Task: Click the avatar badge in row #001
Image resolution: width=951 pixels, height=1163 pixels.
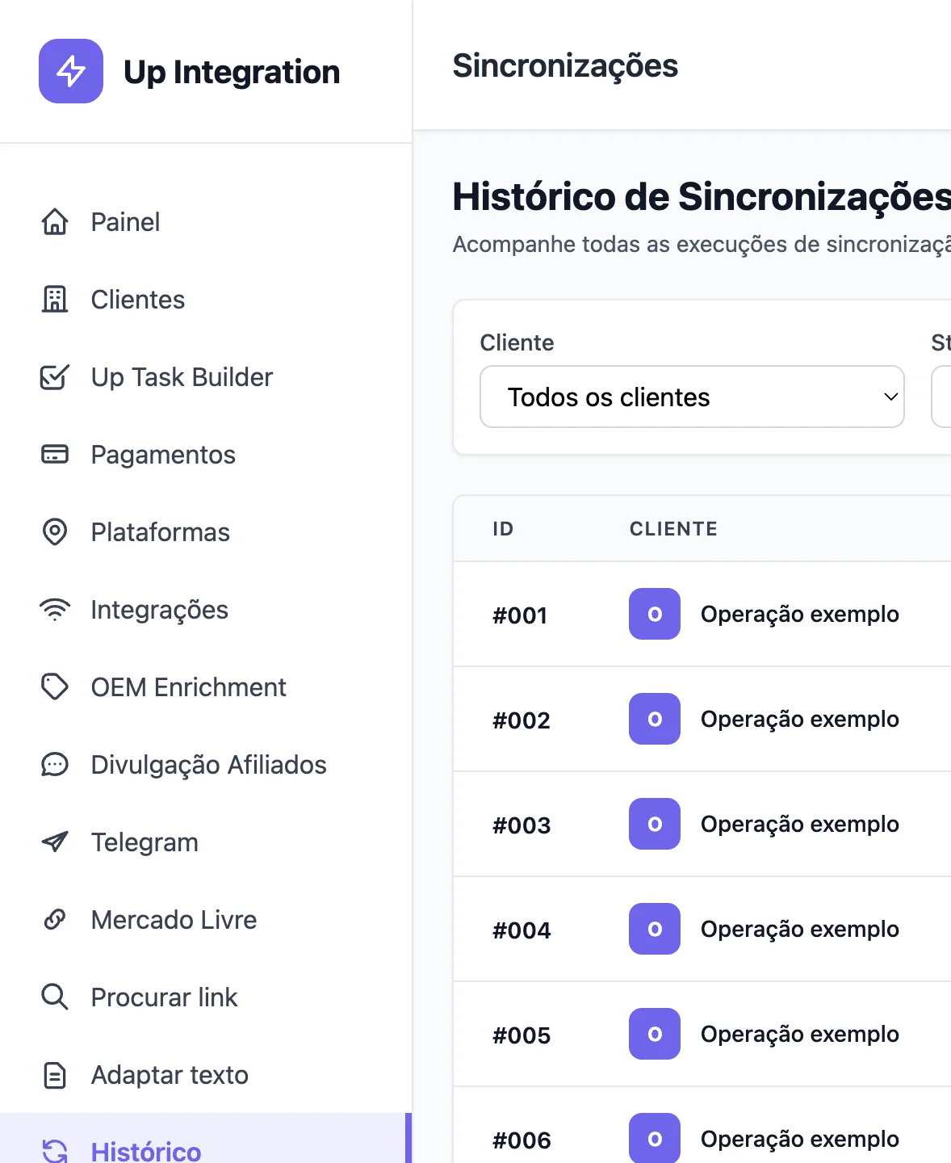Action: pos(655,614)
